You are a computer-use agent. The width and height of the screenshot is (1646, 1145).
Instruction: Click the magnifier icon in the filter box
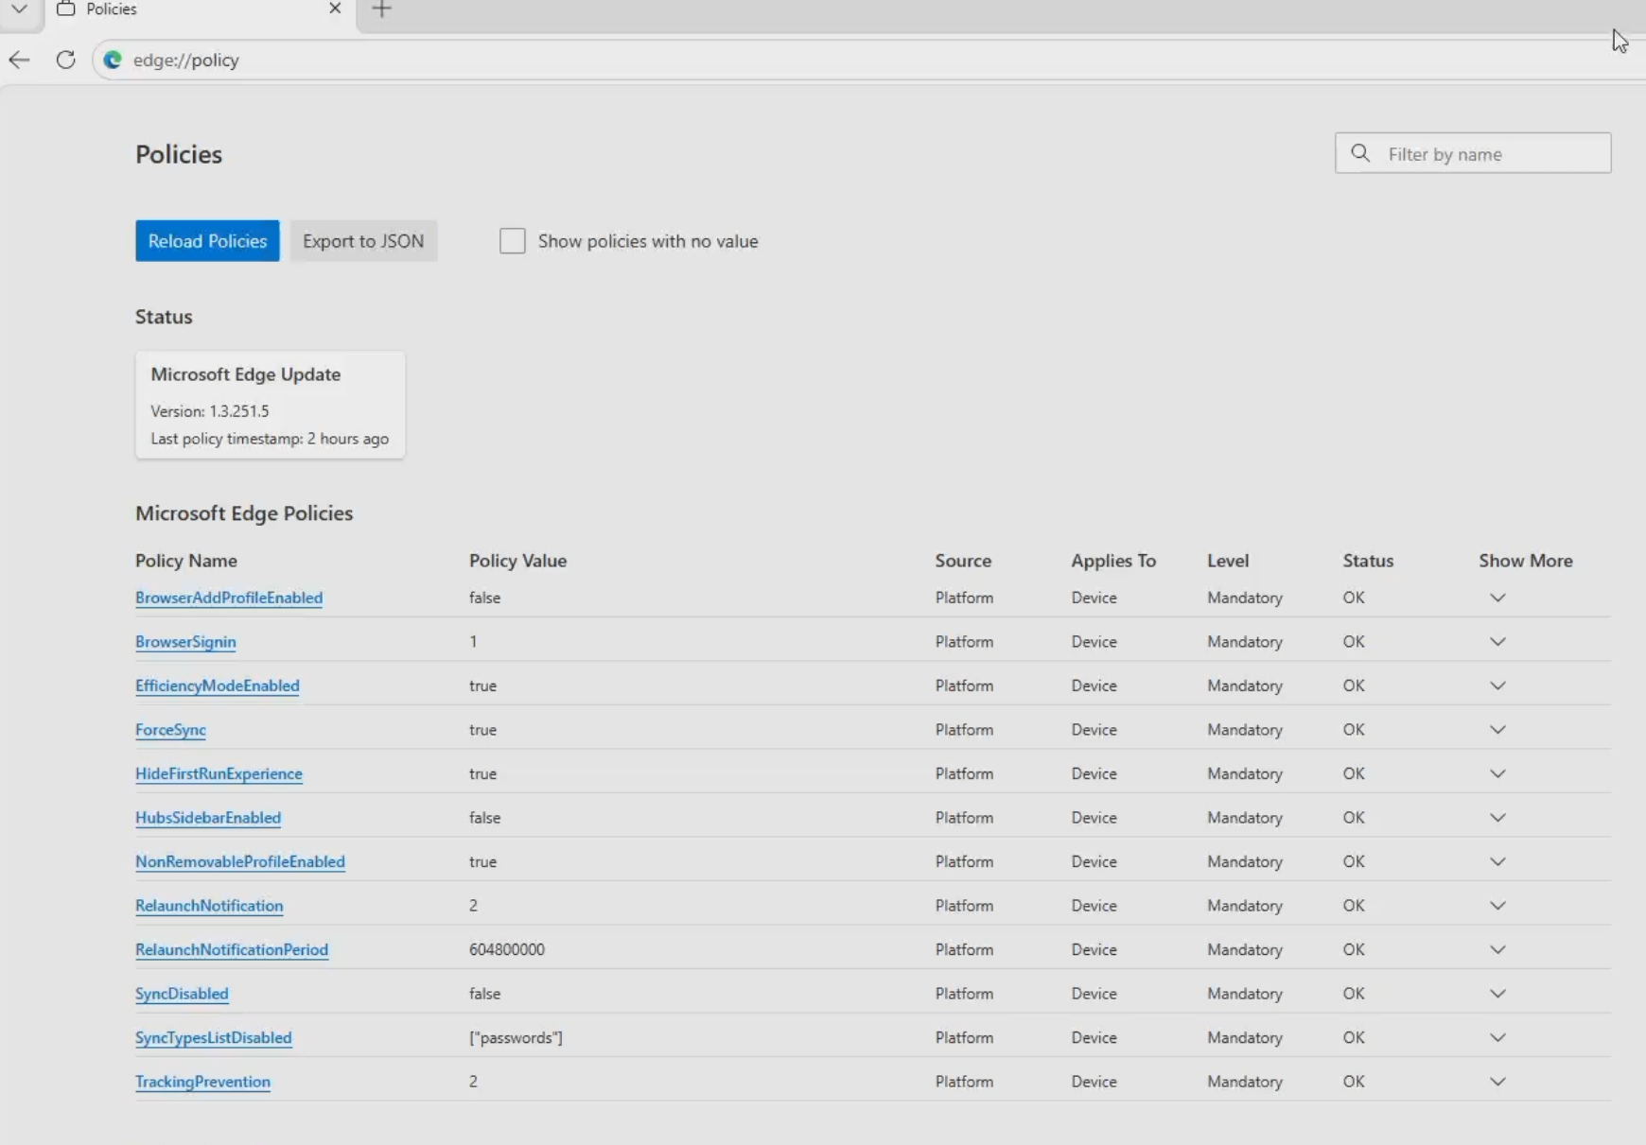[x=1360, y=153]
